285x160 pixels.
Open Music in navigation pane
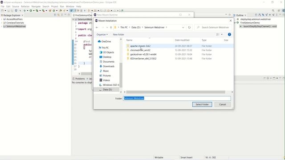coord(104,71)
